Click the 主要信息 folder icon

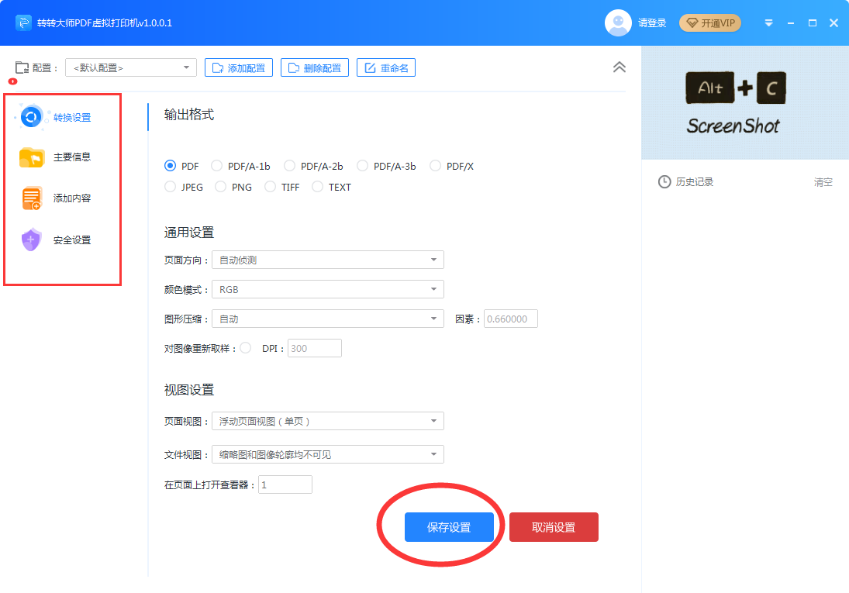click(x=31, y=157)
